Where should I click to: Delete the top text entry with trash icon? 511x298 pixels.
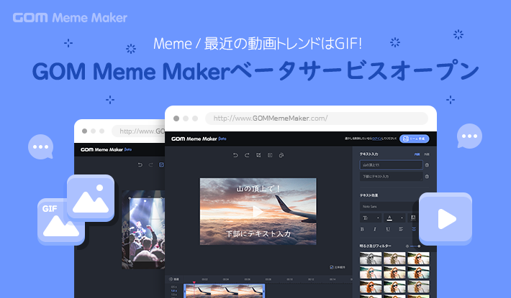tap(427, 165)
